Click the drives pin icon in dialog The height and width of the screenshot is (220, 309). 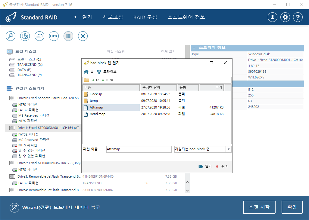click(x=99, y=72)
